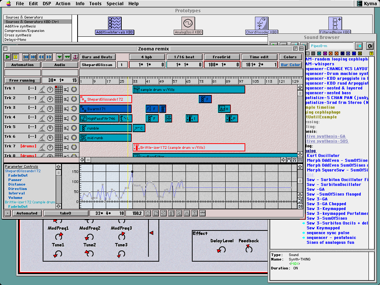Click the circled number 5 on Trk 5
This screenshot has height=285, width=380.
click(50, 128)
